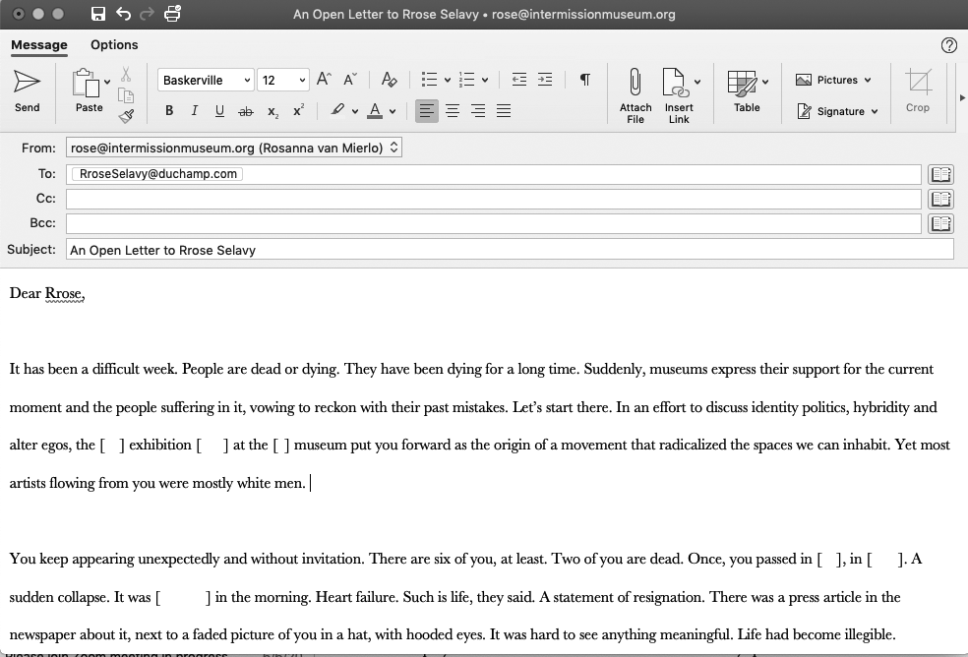This screenshot has height=657, width=968.
Task: Show paragraph marks with pilcrow icon
Action: click(584, 80)
